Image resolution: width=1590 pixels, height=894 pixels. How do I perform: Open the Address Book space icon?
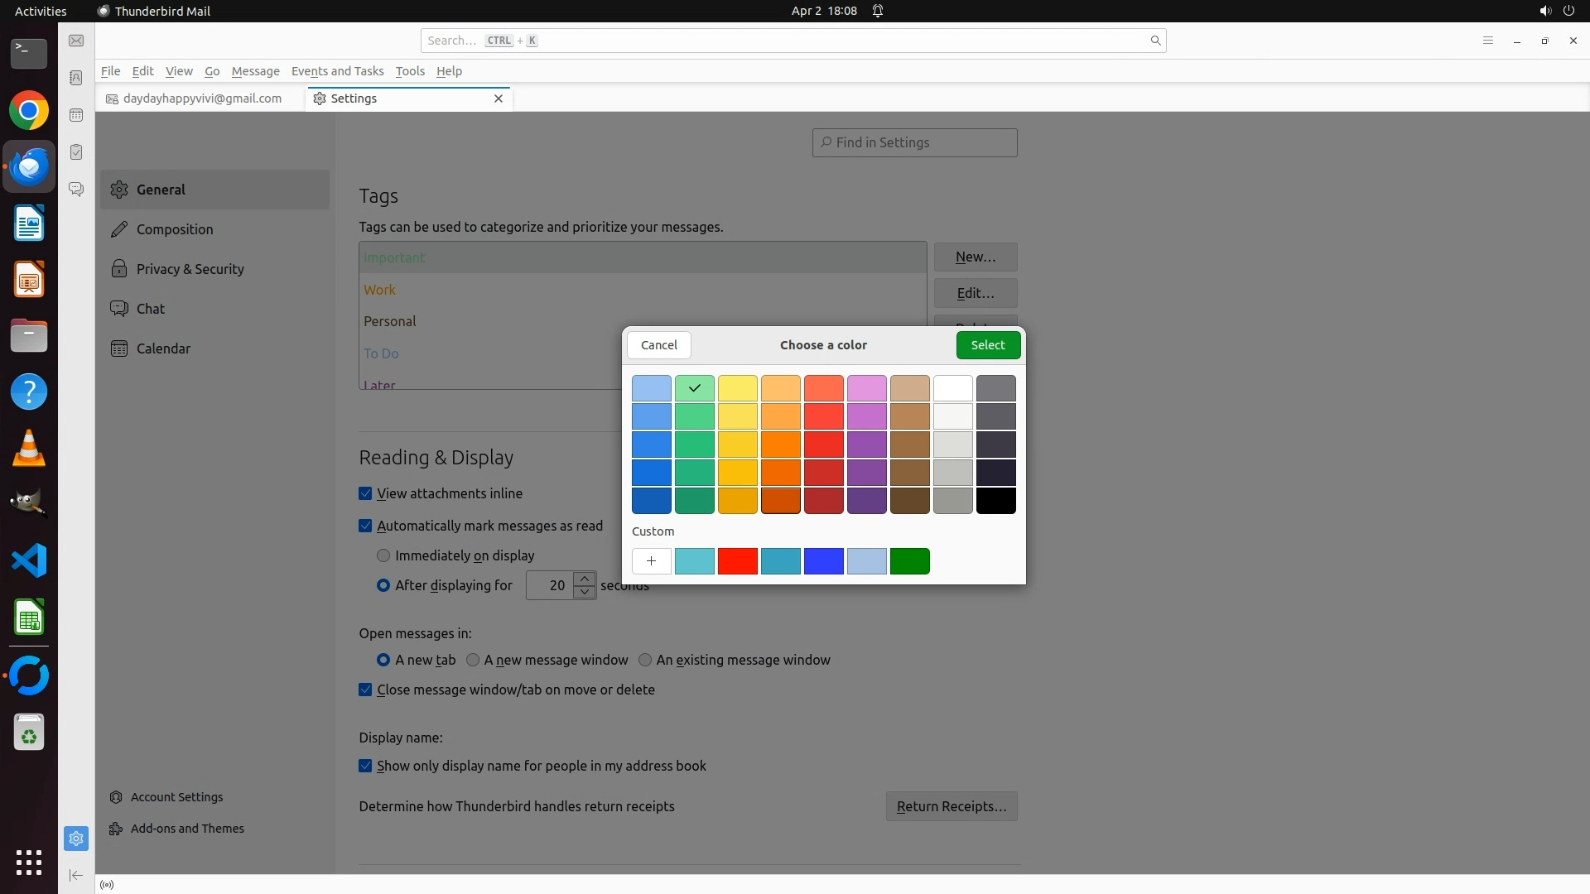76,78
